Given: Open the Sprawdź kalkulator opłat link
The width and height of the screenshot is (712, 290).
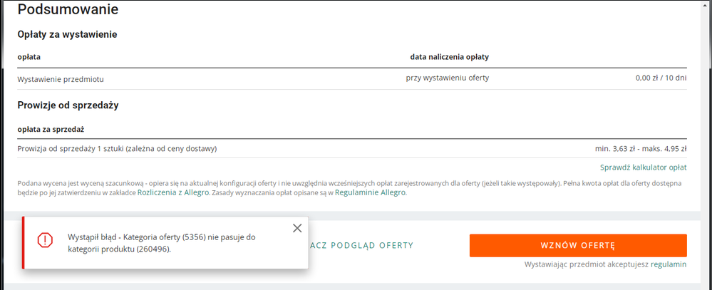Looking at the screenshot, I should (x=643, y=167).
